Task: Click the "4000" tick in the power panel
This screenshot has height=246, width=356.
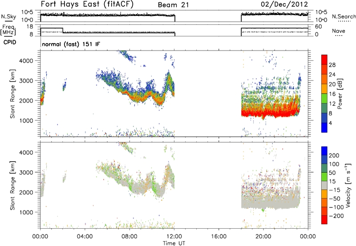Action: point(26,61)
